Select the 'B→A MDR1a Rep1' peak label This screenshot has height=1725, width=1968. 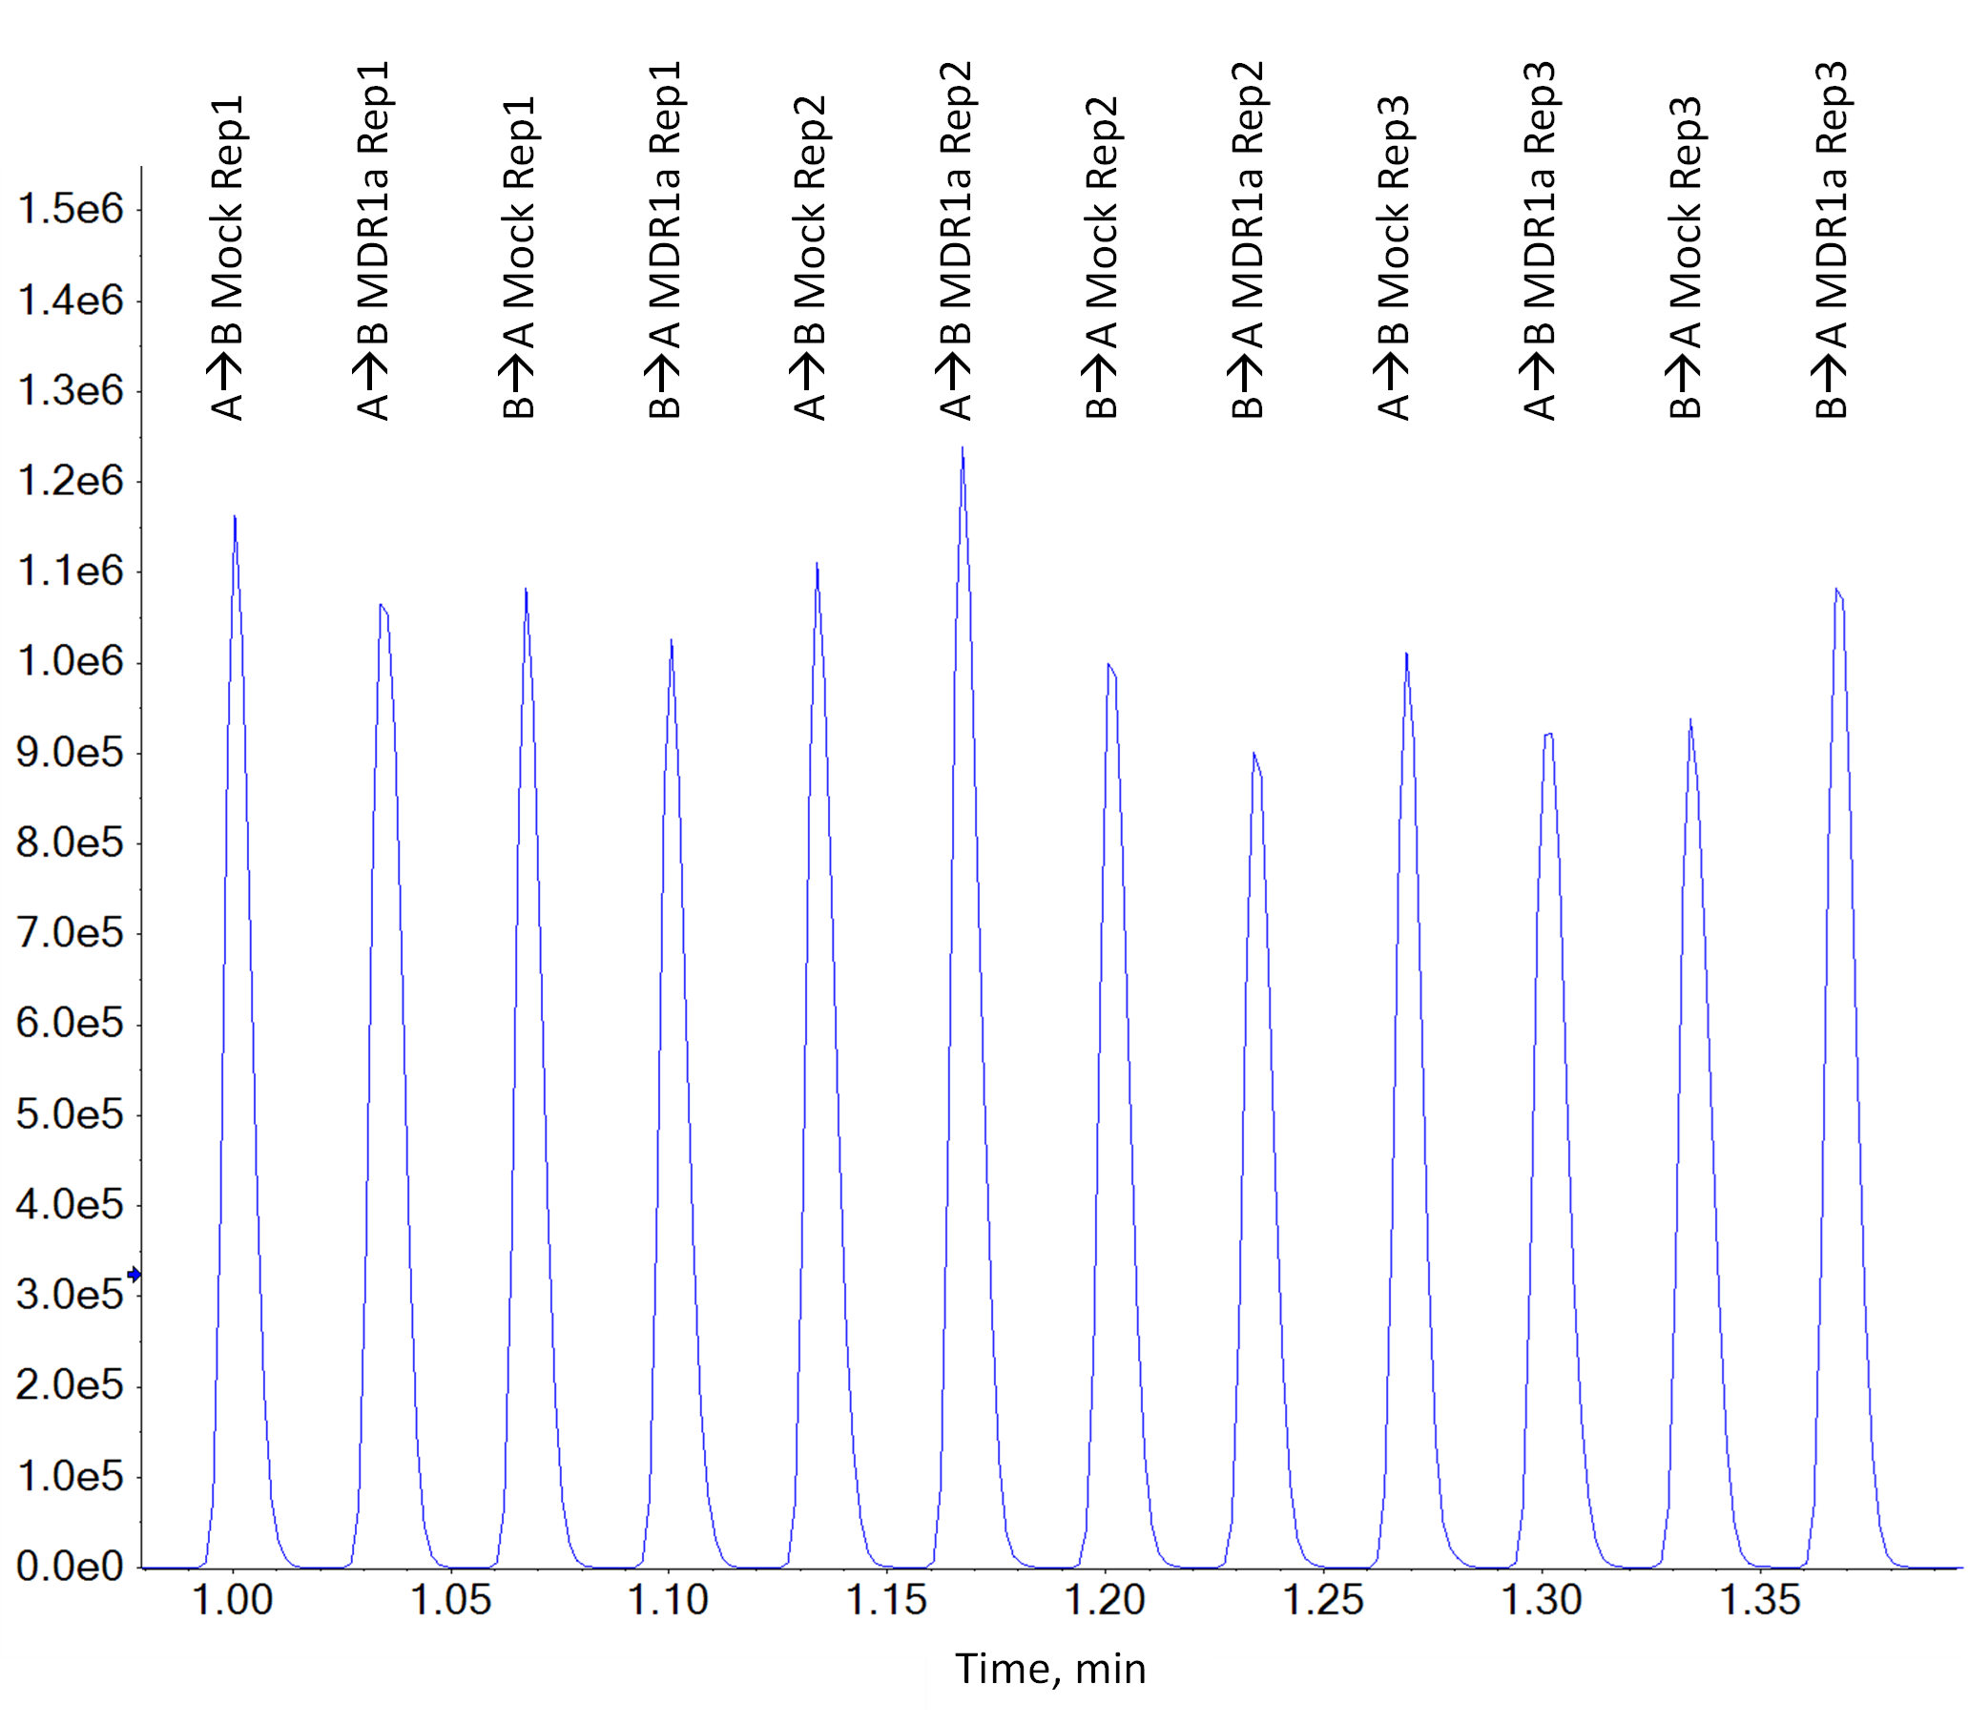(x=665, y=240)
